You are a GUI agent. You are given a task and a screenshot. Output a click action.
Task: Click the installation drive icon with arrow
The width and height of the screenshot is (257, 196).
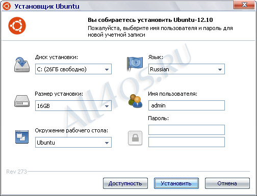click(x=22, y=65)
